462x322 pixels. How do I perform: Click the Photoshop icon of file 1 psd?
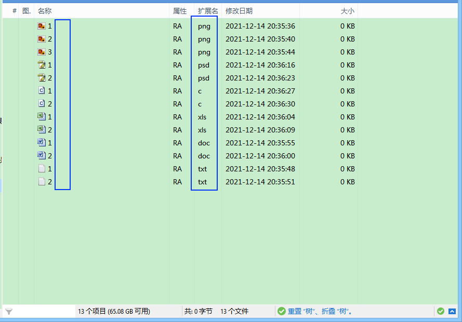pyautogui.click(x=42, y=65)
